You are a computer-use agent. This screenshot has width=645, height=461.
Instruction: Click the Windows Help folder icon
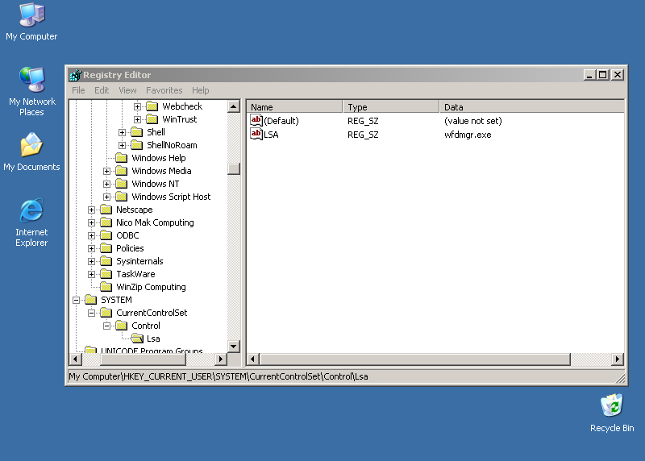122,158
